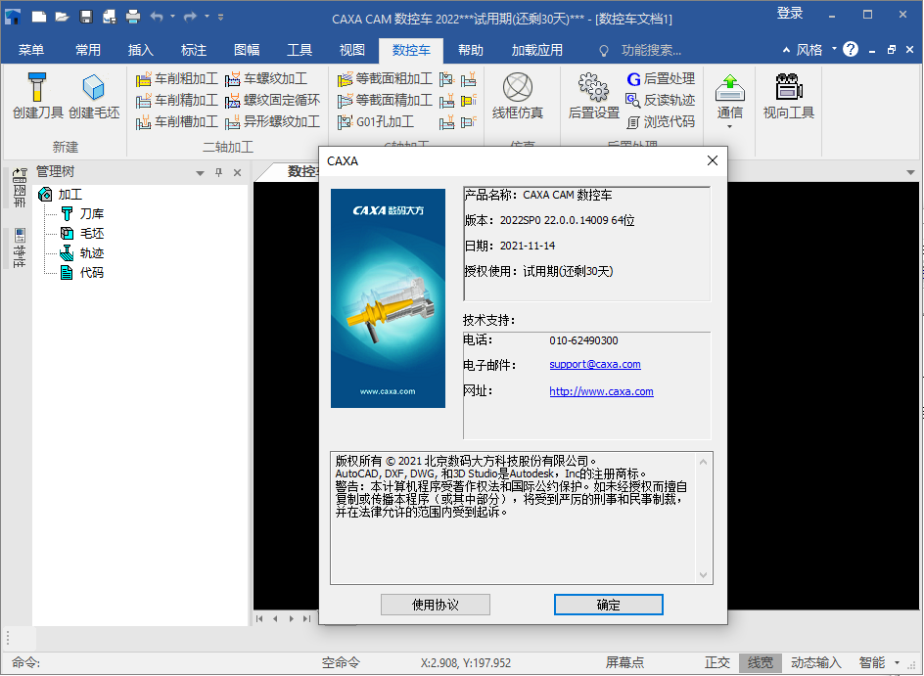Open the document tabs list dropdown arrow
This screenshot has width=924, height=676.
[x=910, y=172]
